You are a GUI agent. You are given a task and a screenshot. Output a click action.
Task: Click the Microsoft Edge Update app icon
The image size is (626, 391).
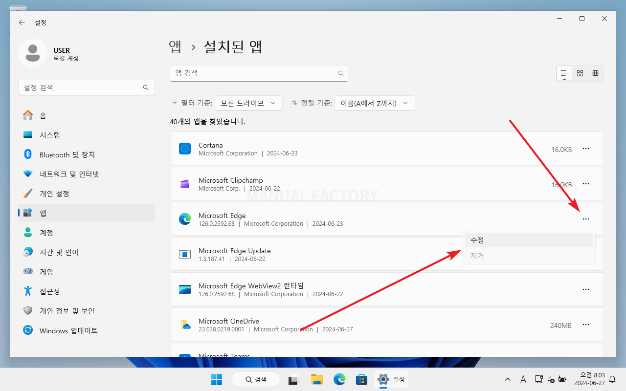(185, 255)
